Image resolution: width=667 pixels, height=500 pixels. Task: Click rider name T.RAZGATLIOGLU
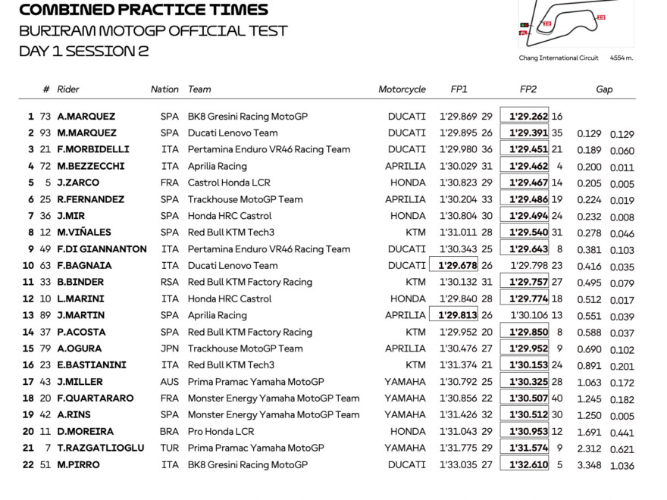coord(101,448)
